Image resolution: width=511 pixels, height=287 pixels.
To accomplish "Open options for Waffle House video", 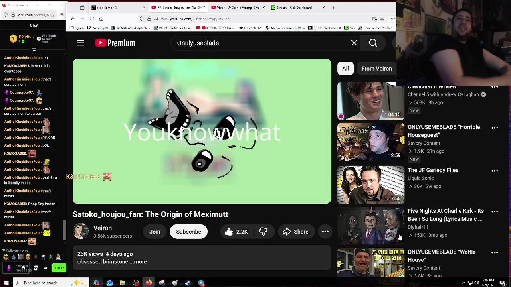I will click(x=495, y=252).
